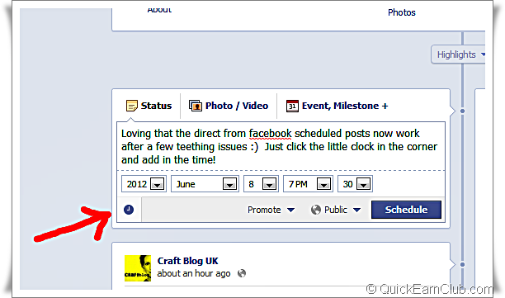Click the about an hour ago timestamp
505x298 pixels.
click(194, 273)
